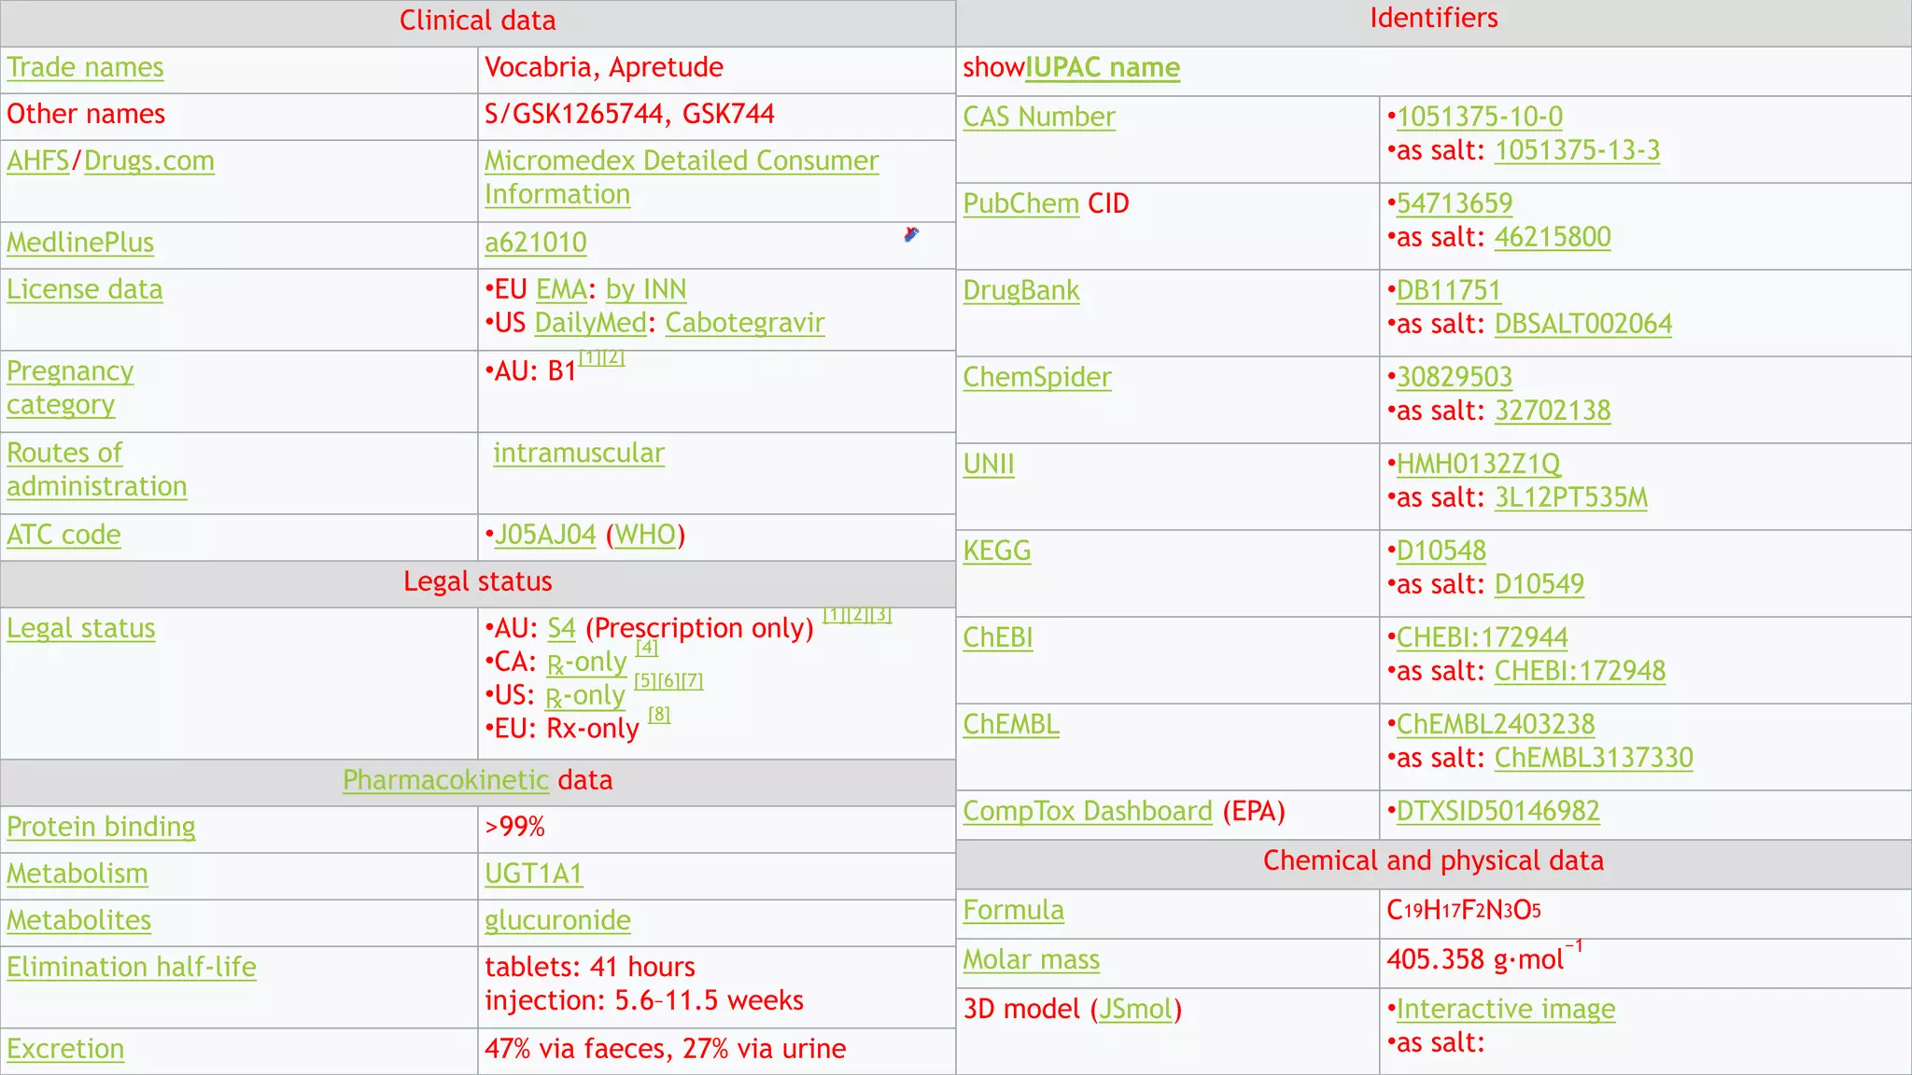Click the small pen cursor icon near MedlinePlus row
This screenshot has width=1912, height=1075.
coord(911,234)
